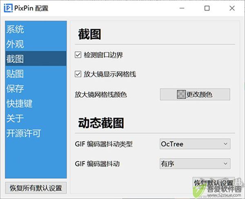Viewport: 245px width, 199px height.
Task: Click the PixPin logo icon in title bar
Action: click(8, 8)
